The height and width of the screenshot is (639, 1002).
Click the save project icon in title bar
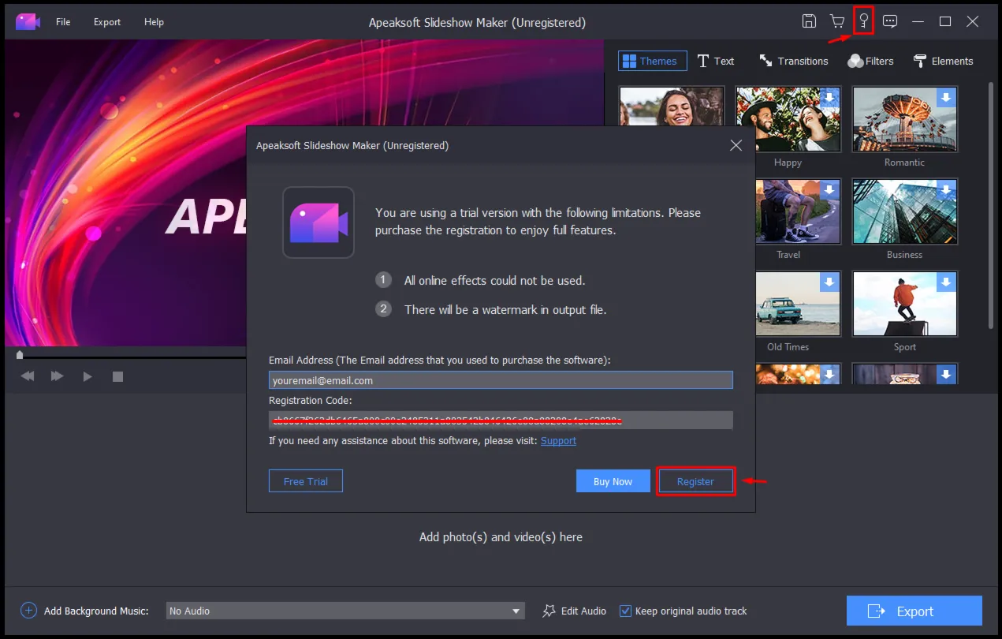809,21
